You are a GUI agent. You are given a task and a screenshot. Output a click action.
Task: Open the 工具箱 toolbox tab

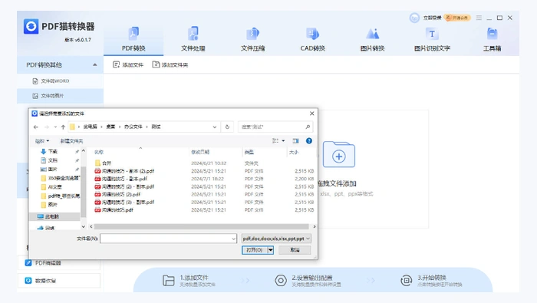click(x=492, y=38)
